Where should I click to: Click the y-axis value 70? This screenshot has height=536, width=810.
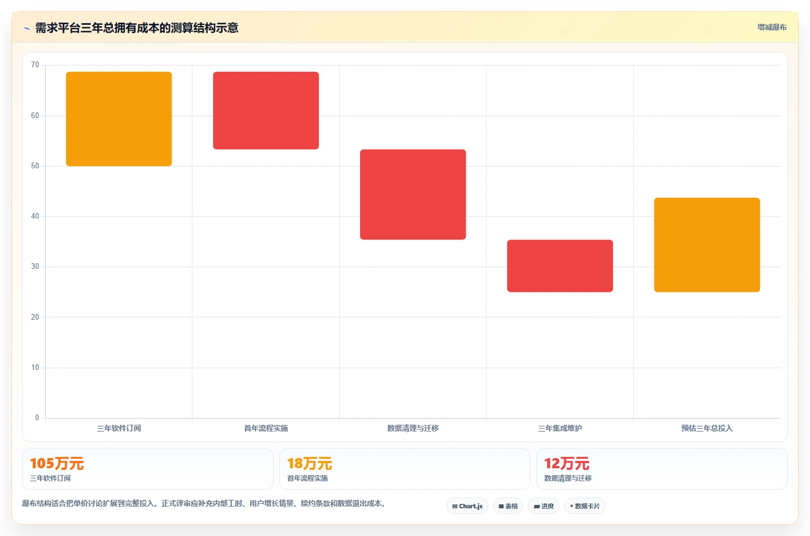click(35, 65)
